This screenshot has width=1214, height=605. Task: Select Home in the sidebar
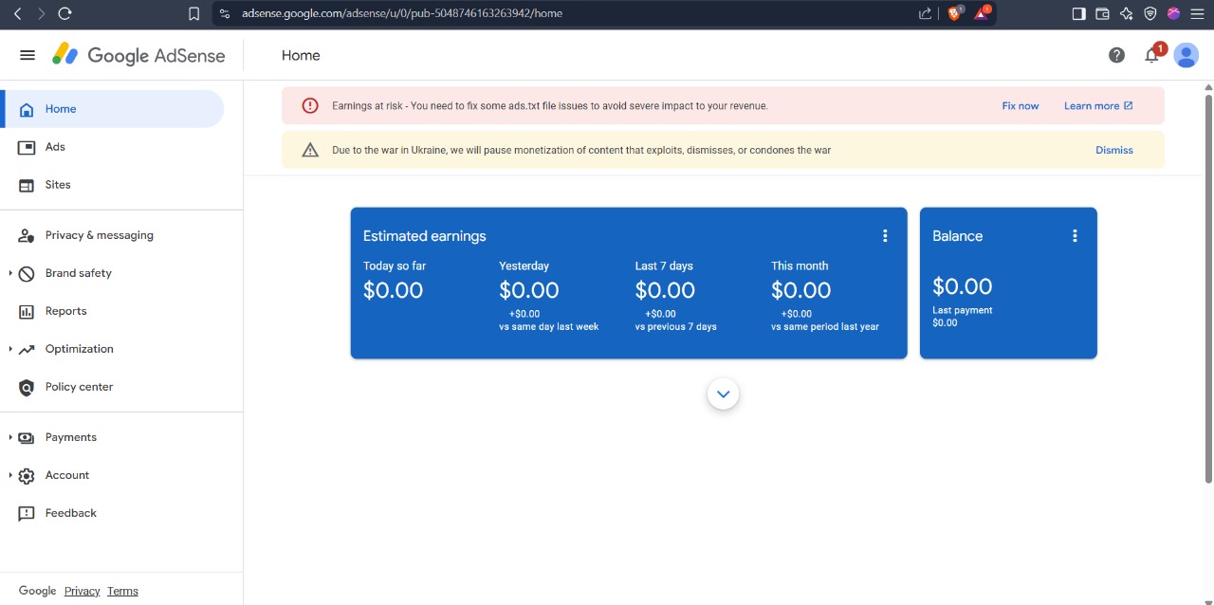[112, 109]
